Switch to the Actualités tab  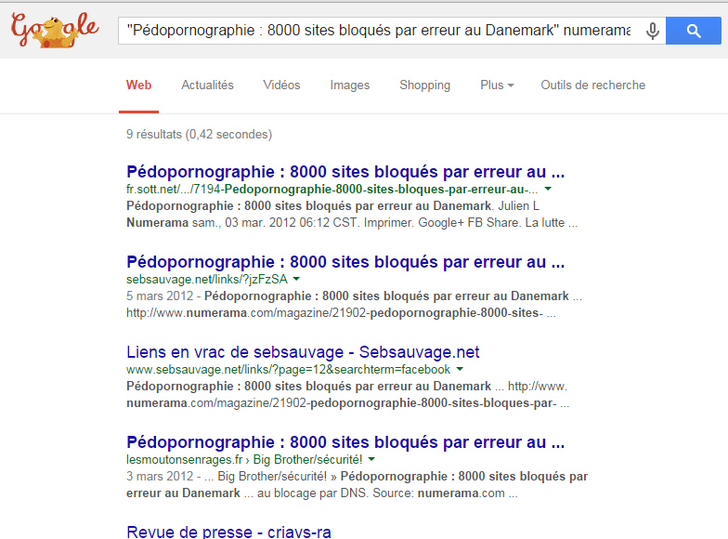[207, 85]
